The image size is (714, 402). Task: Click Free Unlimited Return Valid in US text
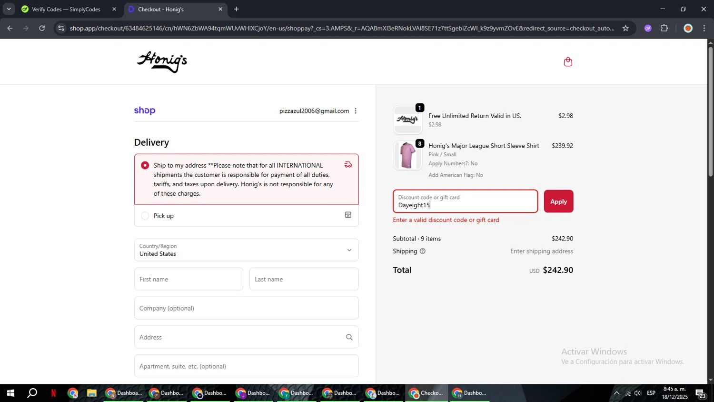(475, 116)
